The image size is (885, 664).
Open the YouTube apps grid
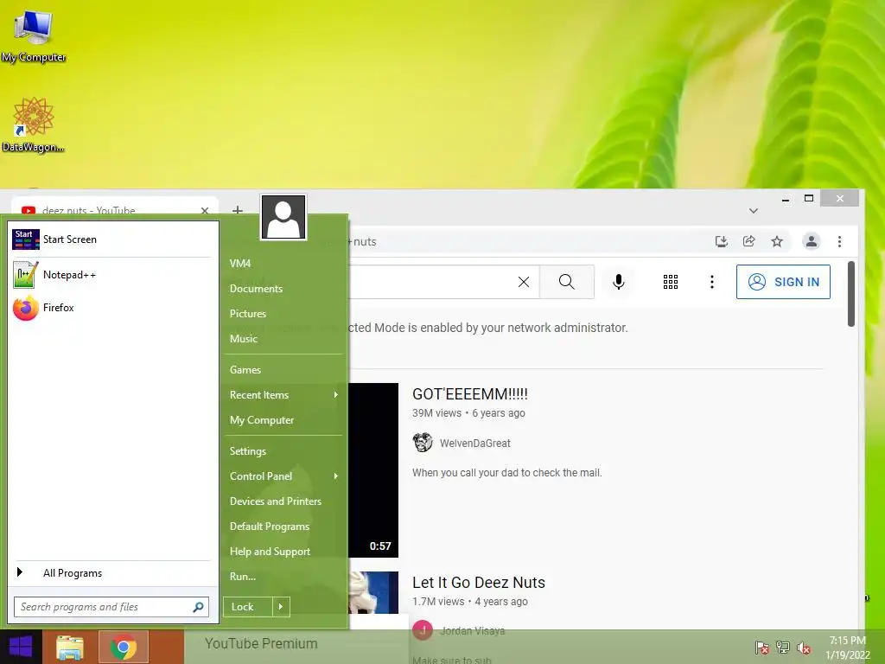pos(671,282)
